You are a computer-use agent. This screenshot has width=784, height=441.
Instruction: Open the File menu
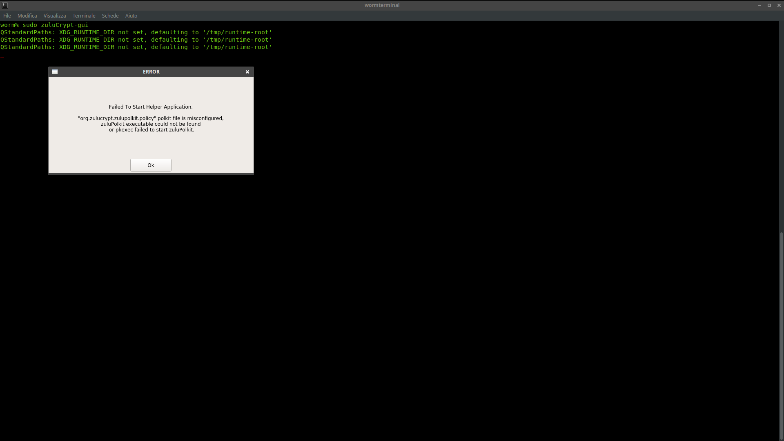[7, 16]
